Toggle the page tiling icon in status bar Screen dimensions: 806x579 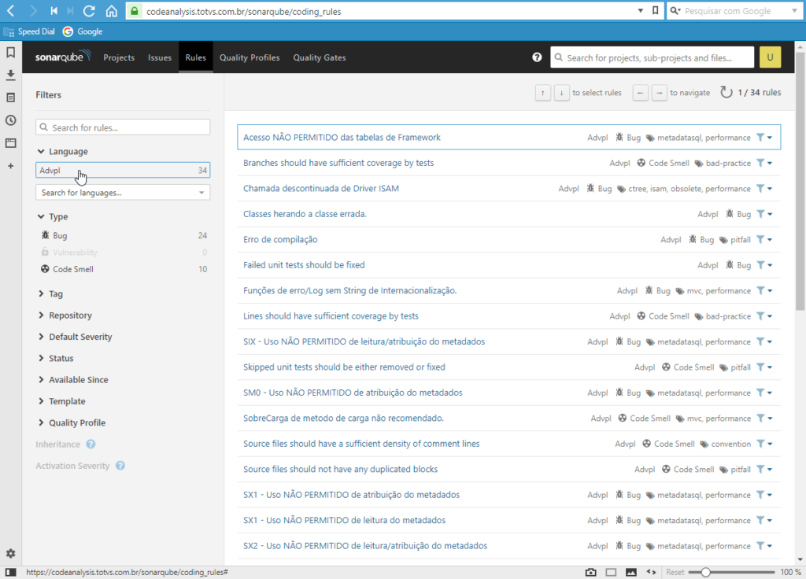coord(611,573)
